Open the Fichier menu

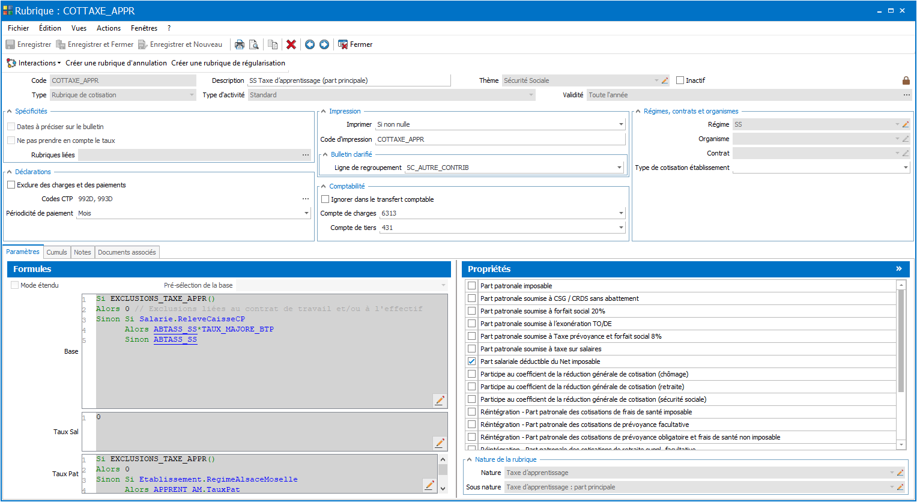click(19, 28)
